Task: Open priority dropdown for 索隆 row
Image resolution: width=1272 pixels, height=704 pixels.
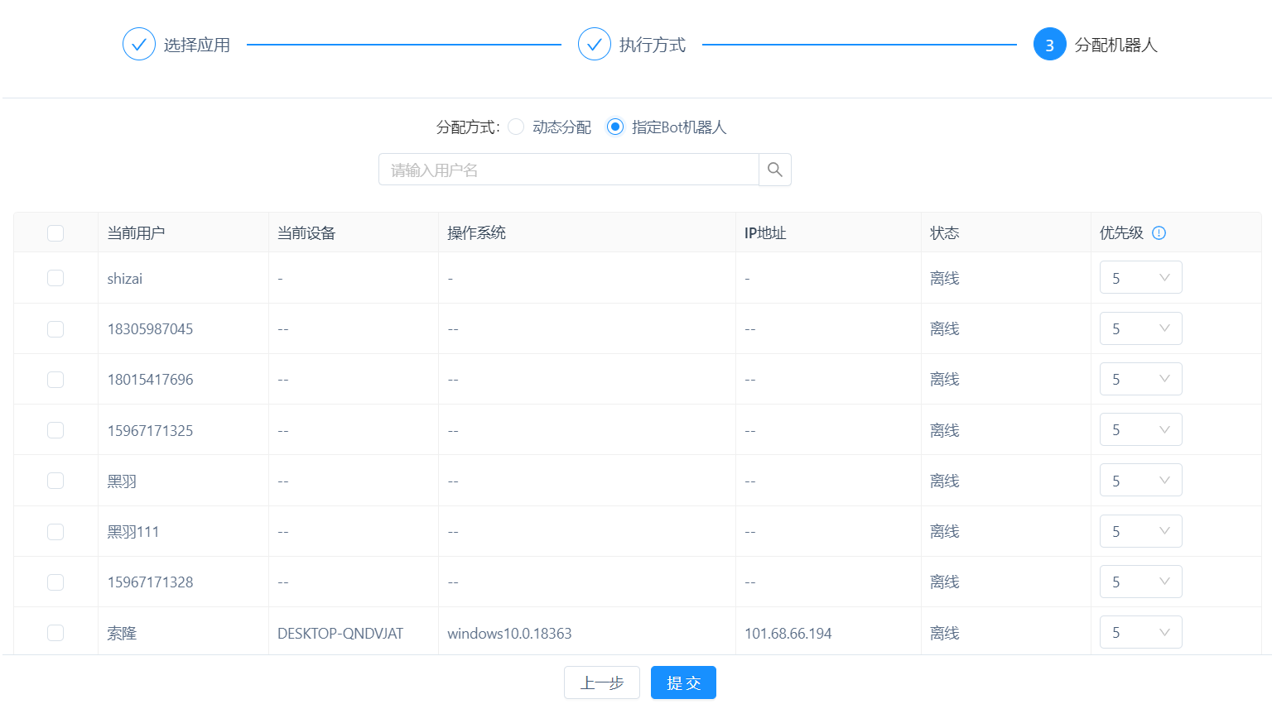Action: (1140, 633)
